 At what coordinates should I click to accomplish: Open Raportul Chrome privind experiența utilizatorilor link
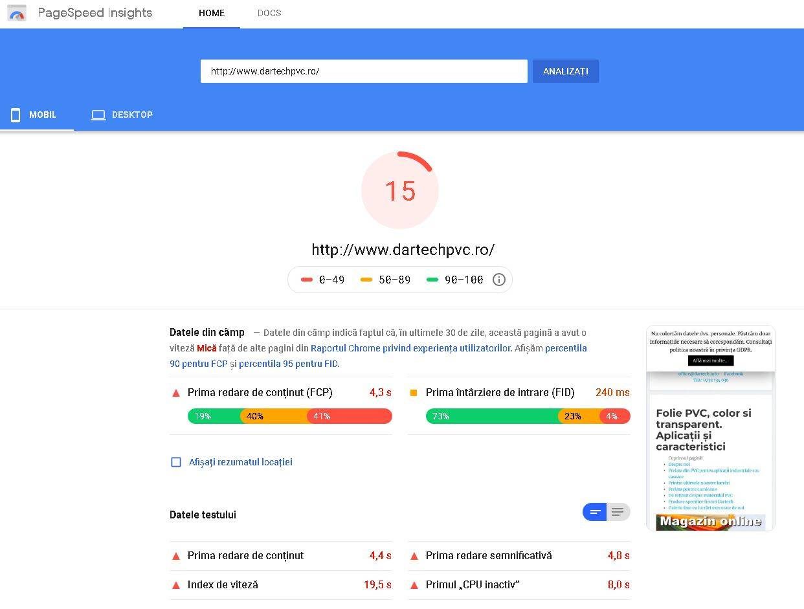410,348
